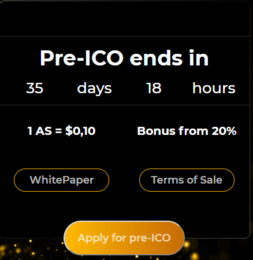View the Terms of Sale

point(187,180)
